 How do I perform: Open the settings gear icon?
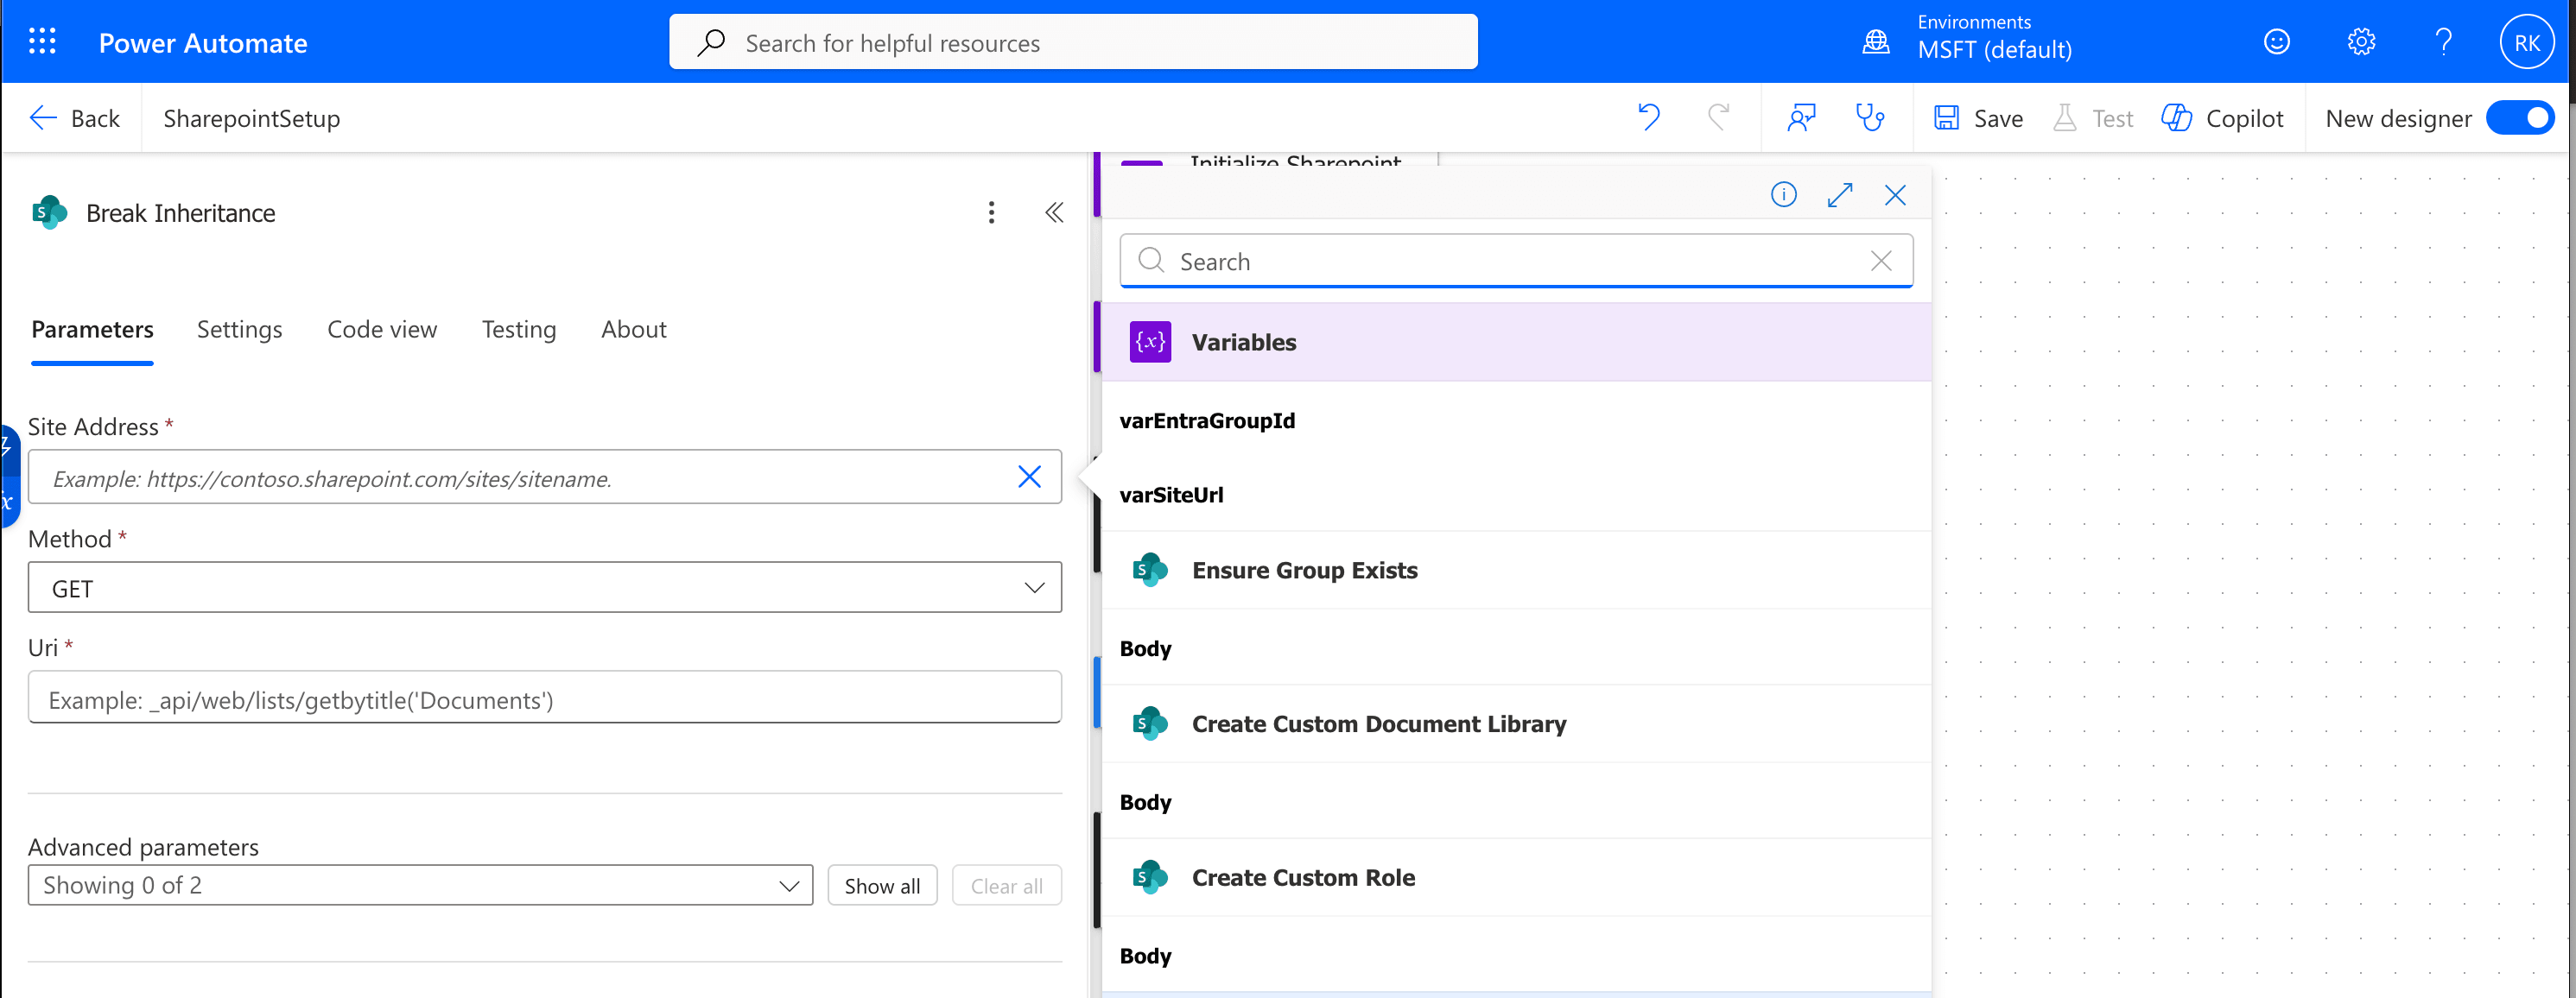click(2361, 42)
